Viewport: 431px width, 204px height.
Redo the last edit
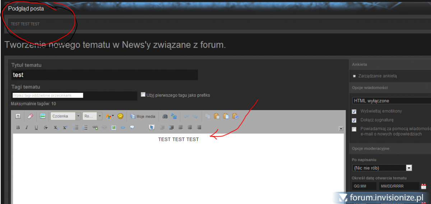pyautogui.click(x=195, y=116)
